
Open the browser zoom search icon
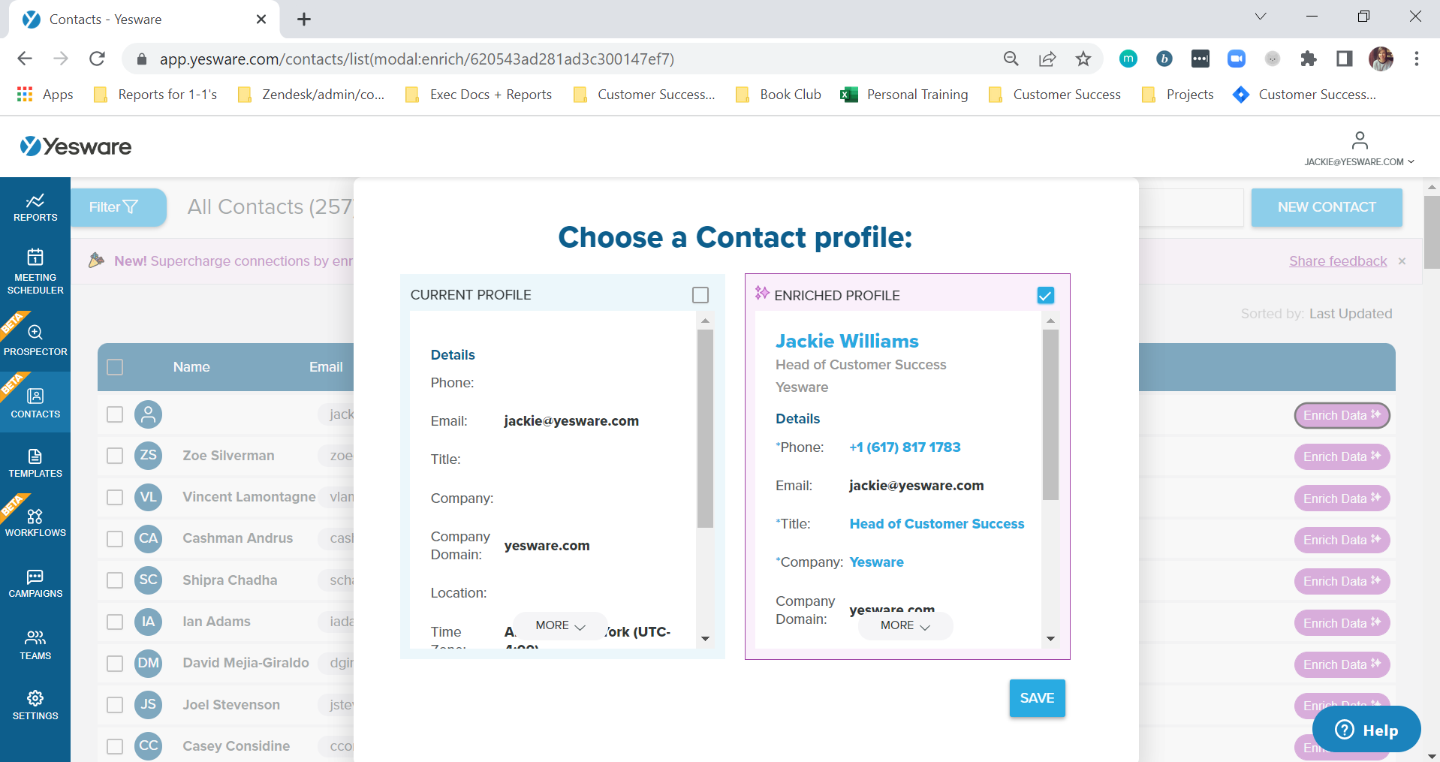click(1011, 59)
